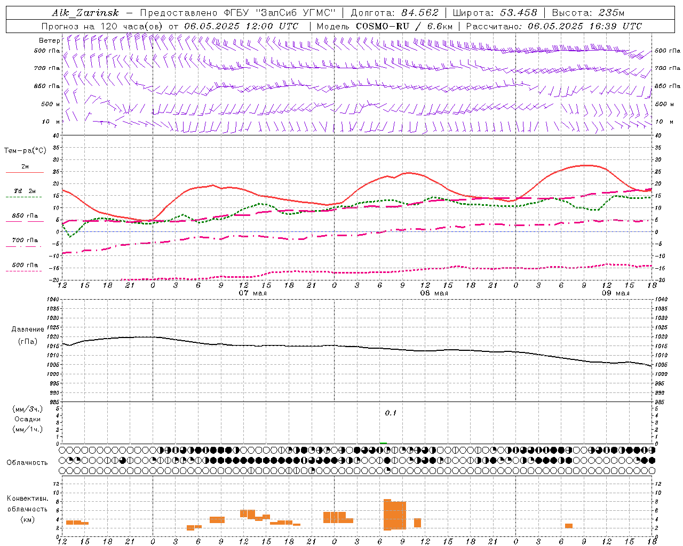Viewport: 683px width, 546px height.
Task: Click the (км) unit label of convective cloudiness
Action: click(28, 519)
